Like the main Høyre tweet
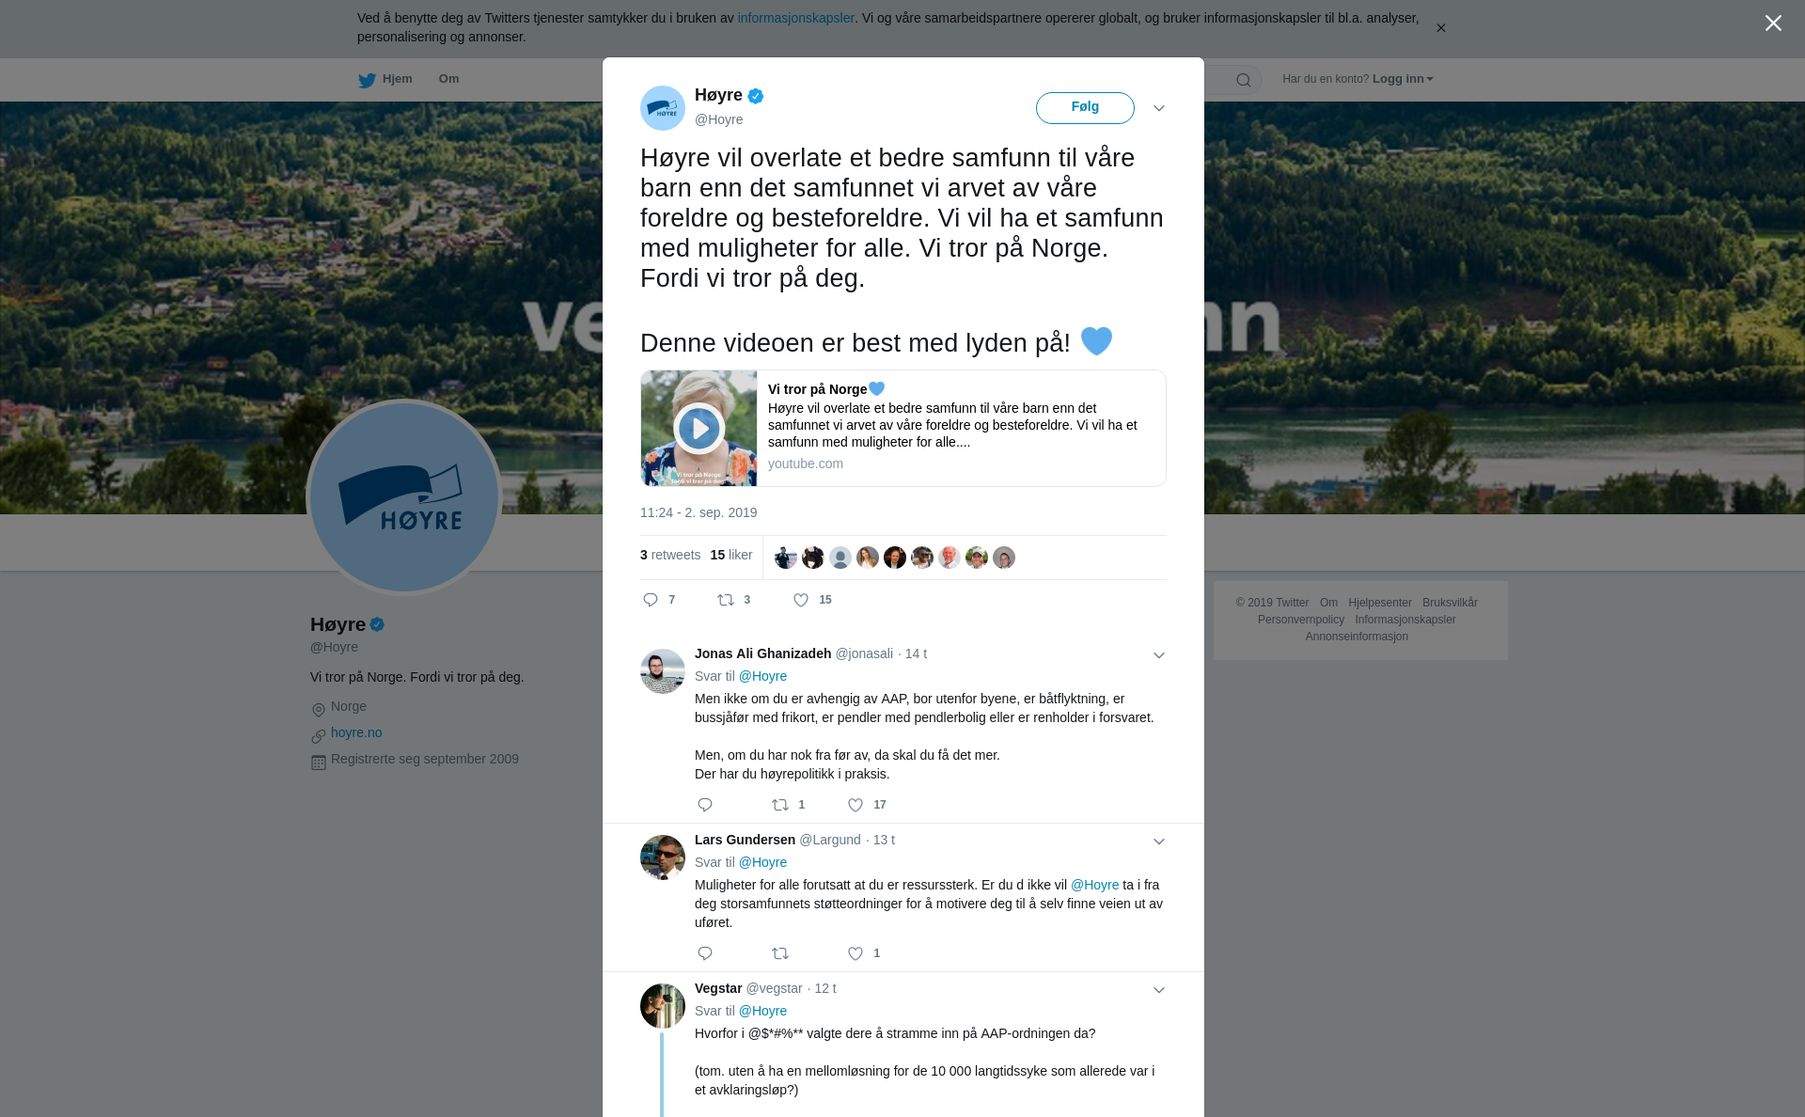1805x1117 pixels. pos(801,600)
